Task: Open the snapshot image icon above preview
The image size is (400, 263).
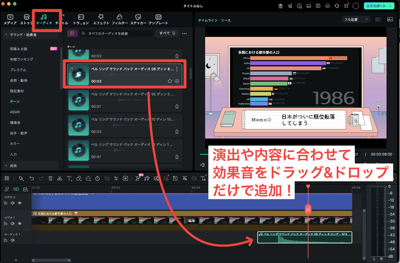Action: (390, 19)
